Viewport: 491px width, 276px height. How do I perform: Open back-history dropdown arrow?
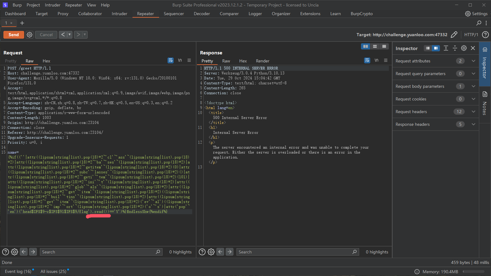pyautogui.click(x=70, y=35)
